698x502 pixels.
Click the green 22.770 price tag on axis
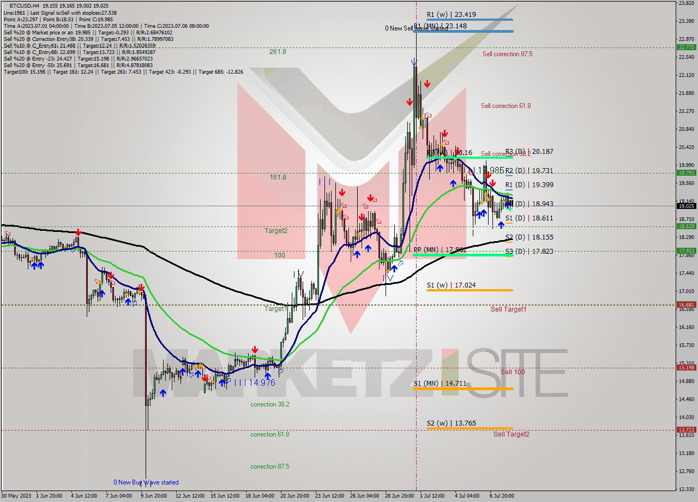point(686,47)
